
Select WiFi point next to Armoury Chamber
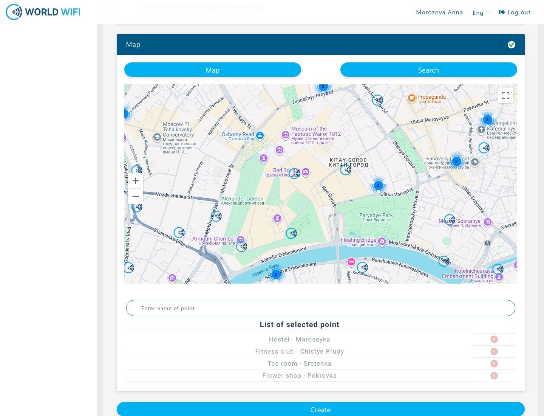tap(242, 247)
